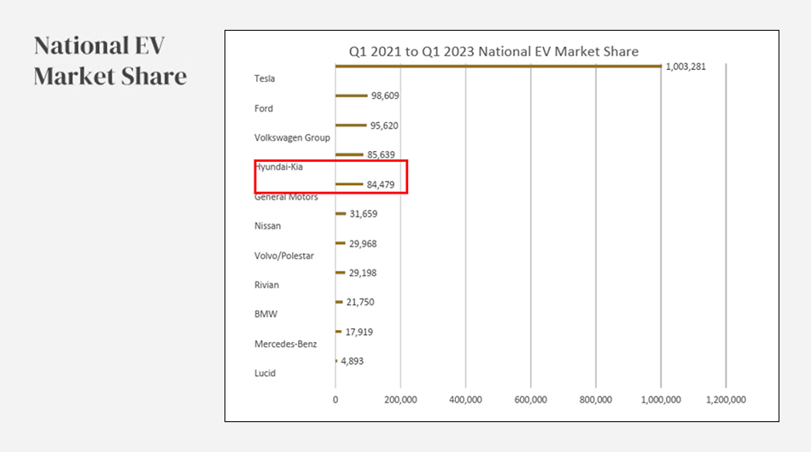Click the 4,893 data label
This screenshot has height=452, width=811.
(x=352, y=361)
